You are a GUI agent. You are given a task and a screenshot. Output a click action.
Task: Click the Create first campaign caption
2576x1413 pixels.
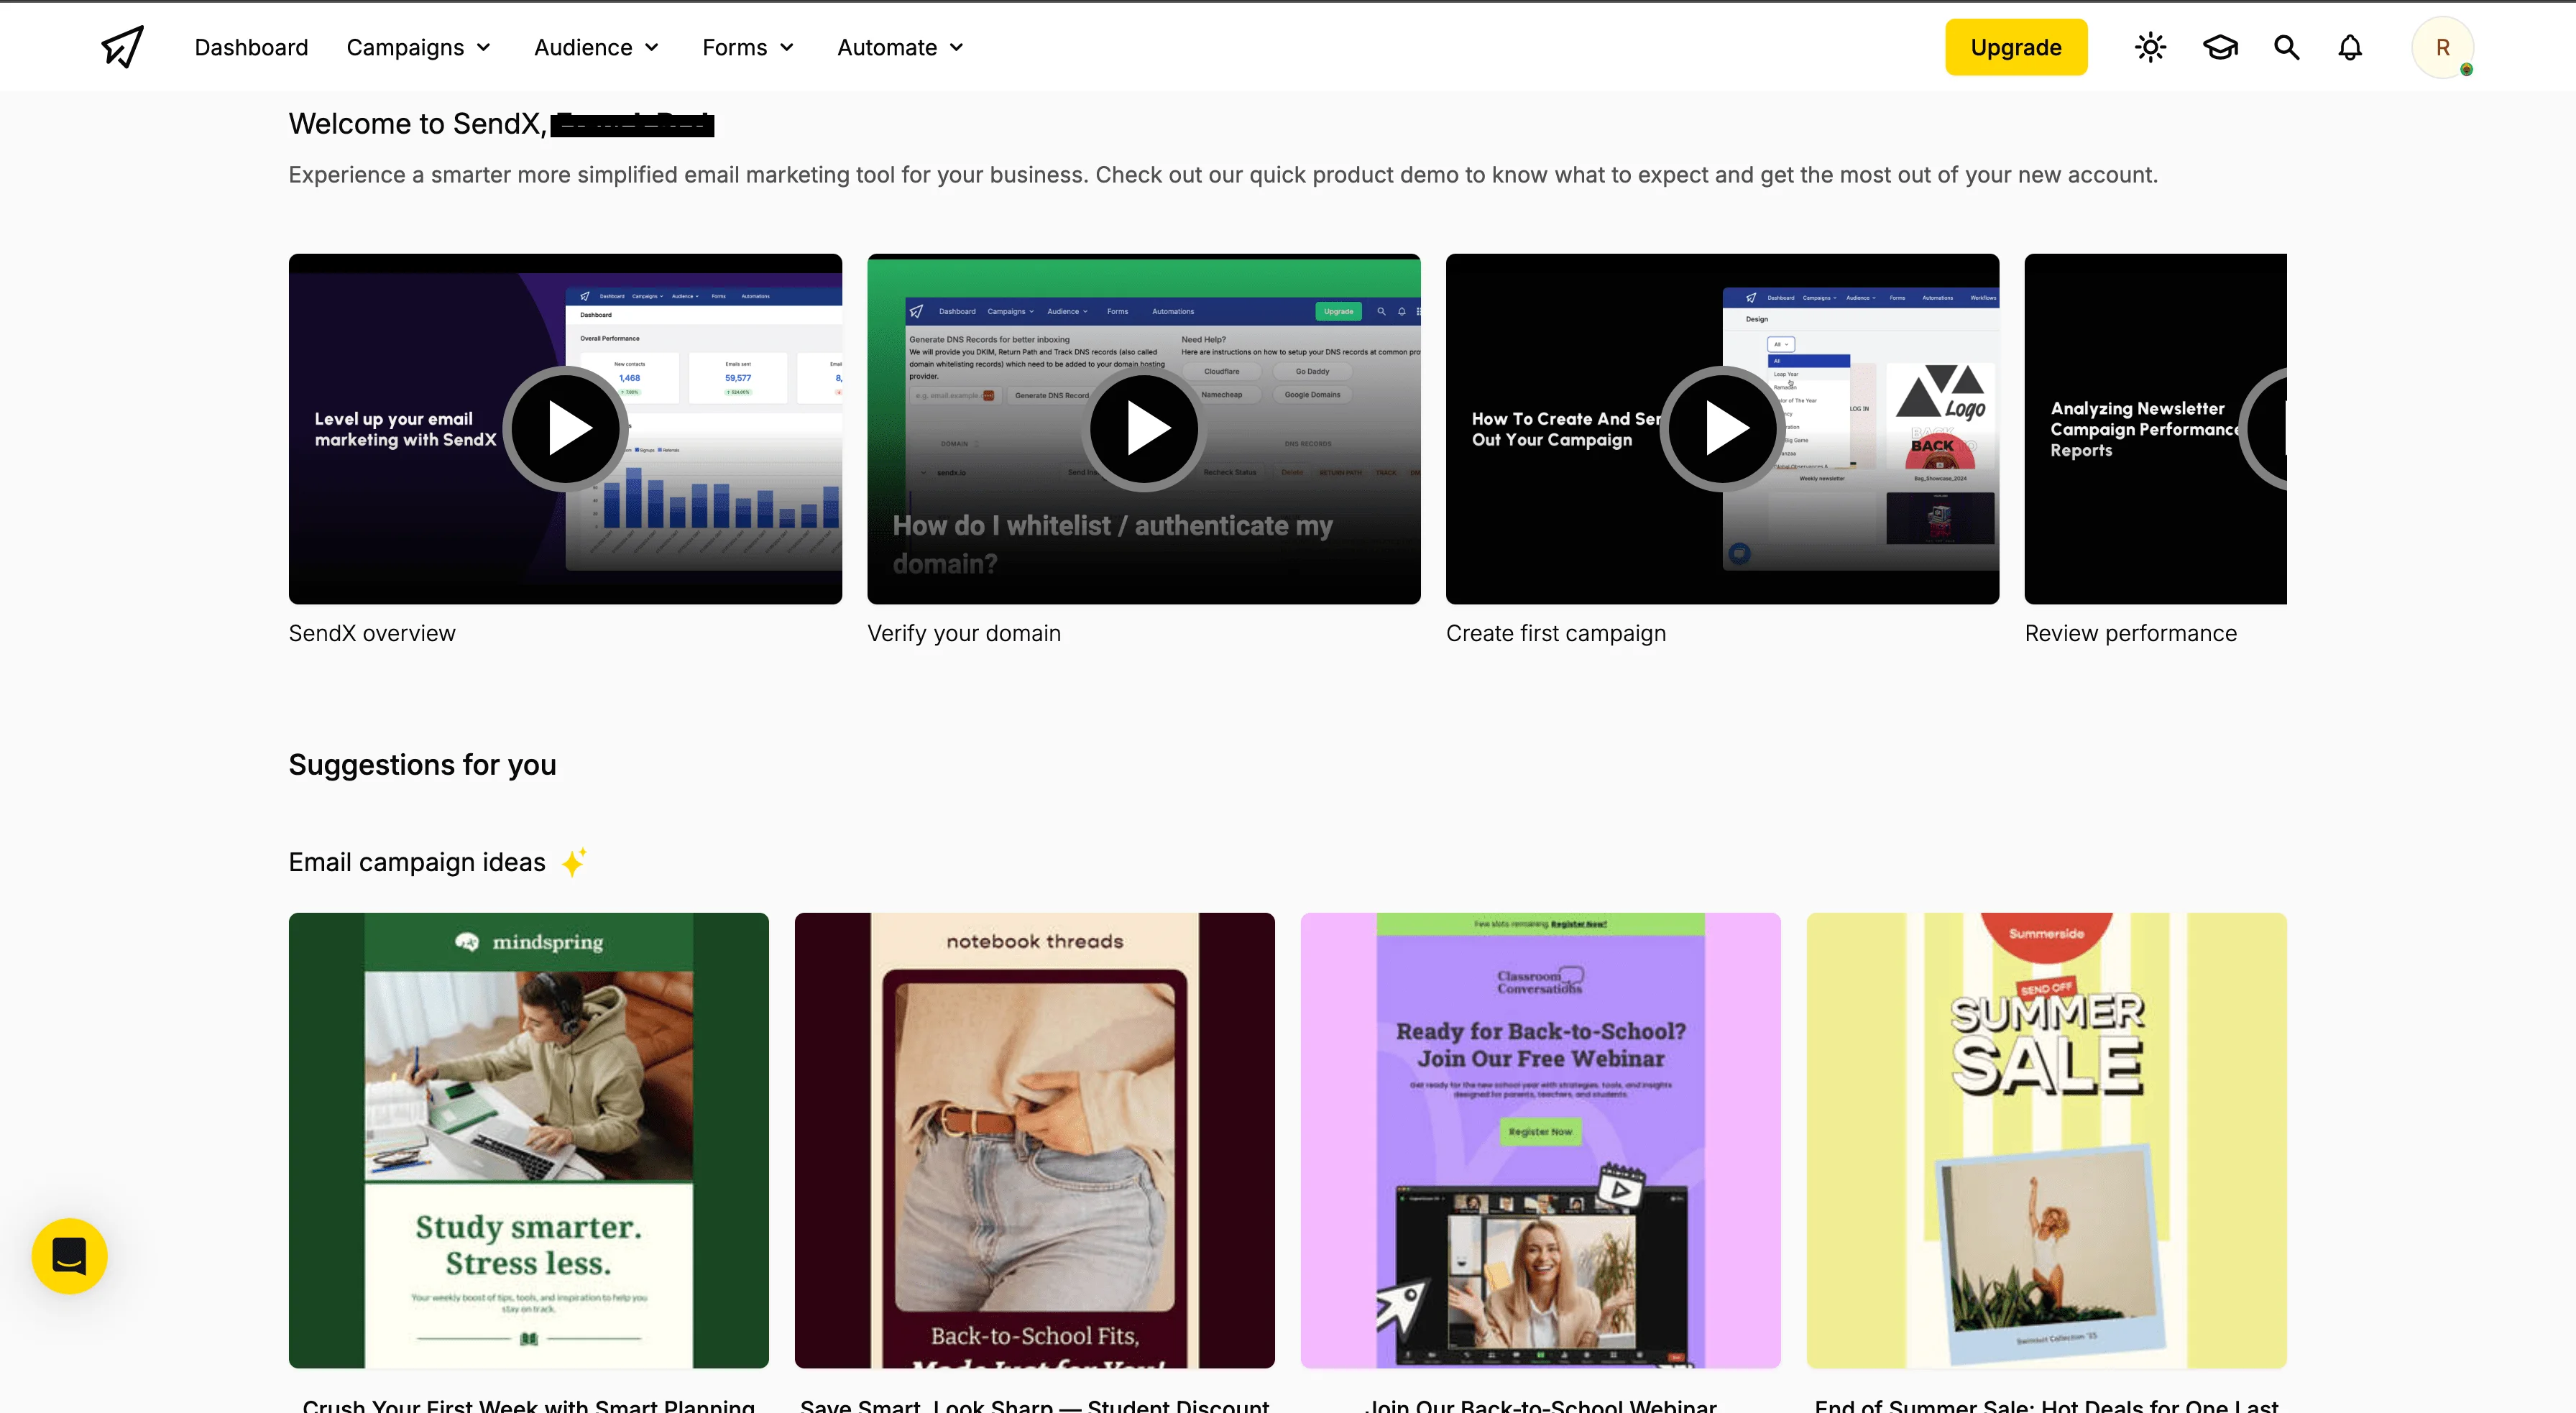(1556, 633)
